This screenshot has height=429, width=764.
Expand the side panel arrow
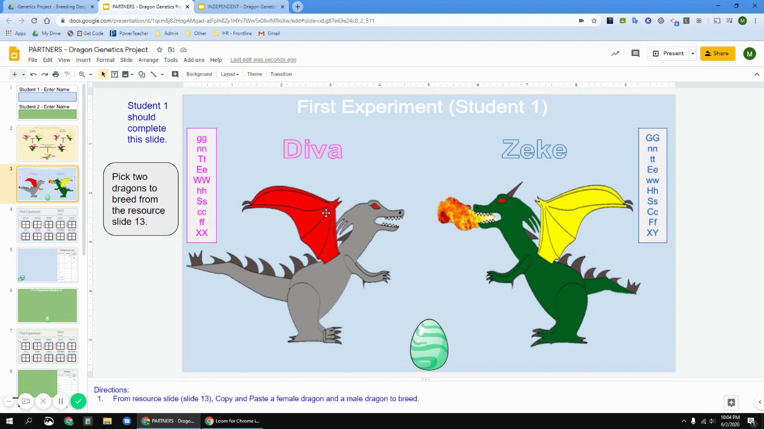(760, 402)
